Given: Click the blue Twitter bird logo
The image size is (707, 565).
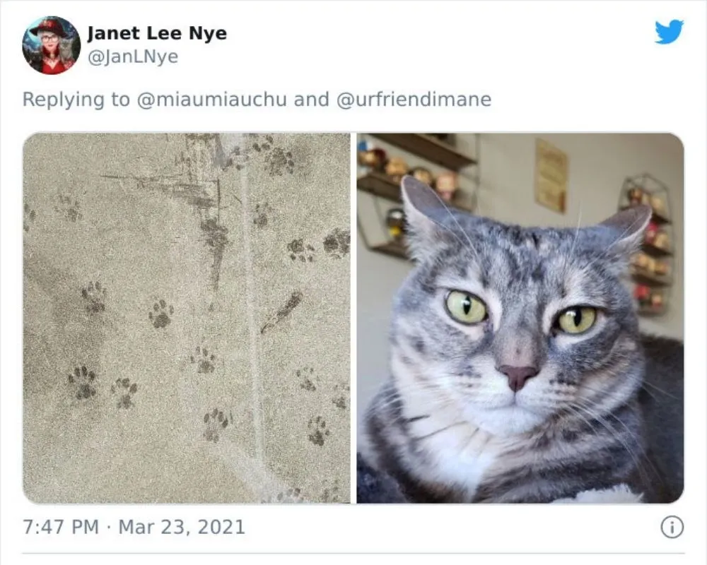Looking at the screenshot, I should pos(669,32).
